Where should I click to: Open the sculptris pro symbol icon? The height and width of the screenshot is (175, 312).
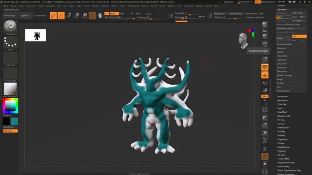100,16
